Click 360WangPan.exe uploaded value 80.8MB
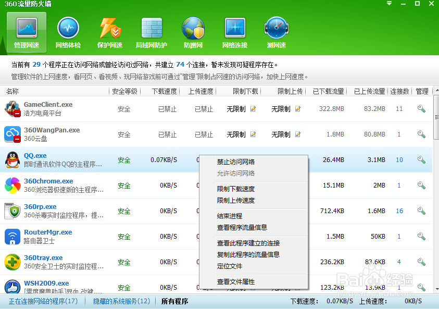The height and width of the screenshot is (309, 439). (374, 134)
